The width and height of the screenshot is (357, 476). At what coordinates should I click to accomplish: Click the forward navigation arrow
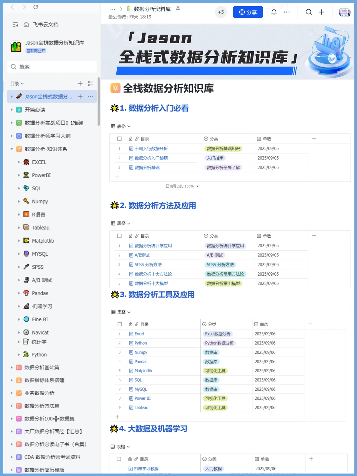24,7
